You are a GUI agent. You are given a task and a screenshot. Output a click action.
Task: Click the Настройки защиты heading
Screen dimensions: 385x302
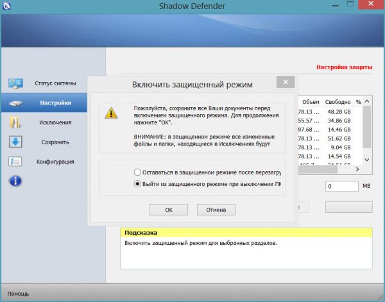pyautogui.click(x=344, y=67)
